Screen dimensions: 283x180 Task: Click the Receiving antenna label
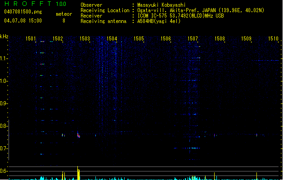[103, 21]
